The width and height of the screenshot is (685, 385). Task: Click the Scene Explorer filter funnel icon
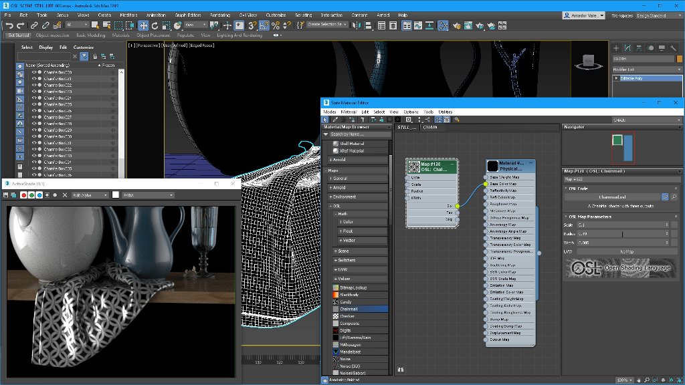tap(84, 56)
